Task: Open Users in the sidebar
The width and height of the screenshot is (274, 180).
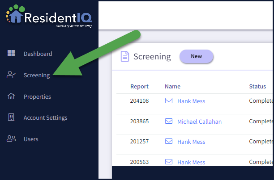Action: click(31, 139)
